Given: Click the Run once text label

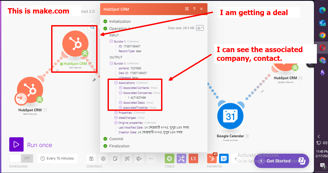Looking at the screenshot, I should pos(40,145).
